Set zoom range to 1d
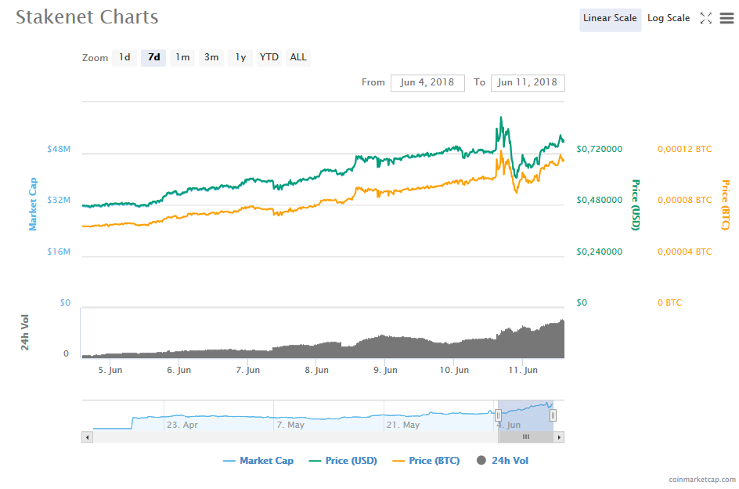The image size is (739, 489). pos(124,57)
